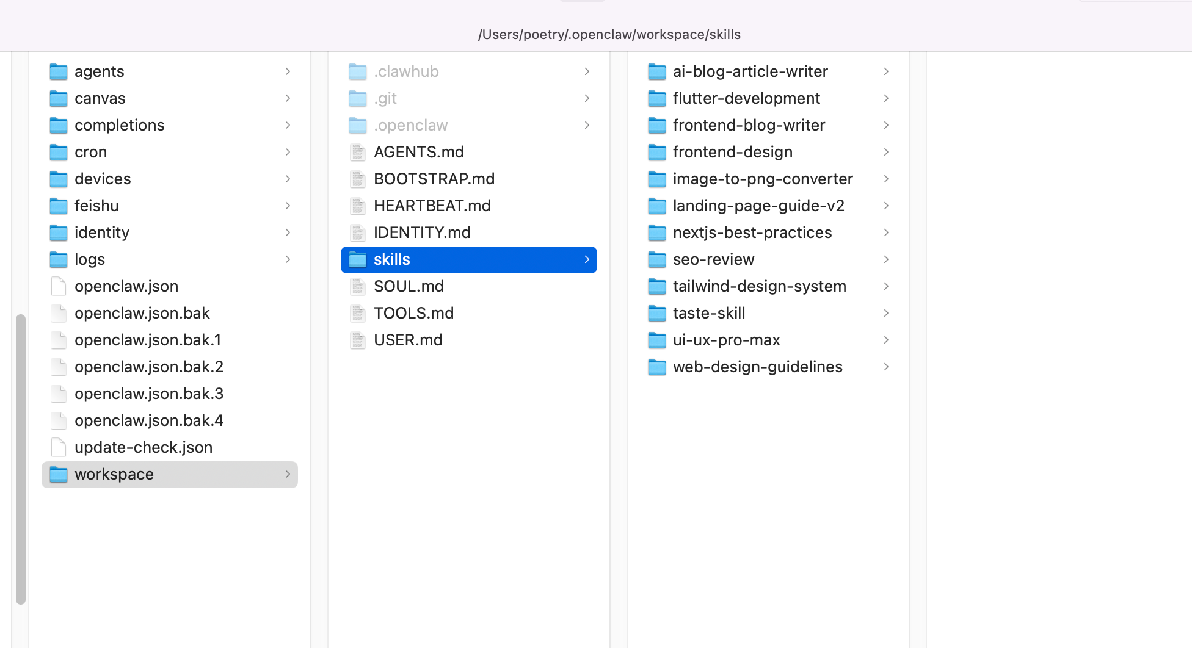This screenshot has width=1192, height=648.
Task: Click the .git hidden folder icon
Action: (358, 99)
